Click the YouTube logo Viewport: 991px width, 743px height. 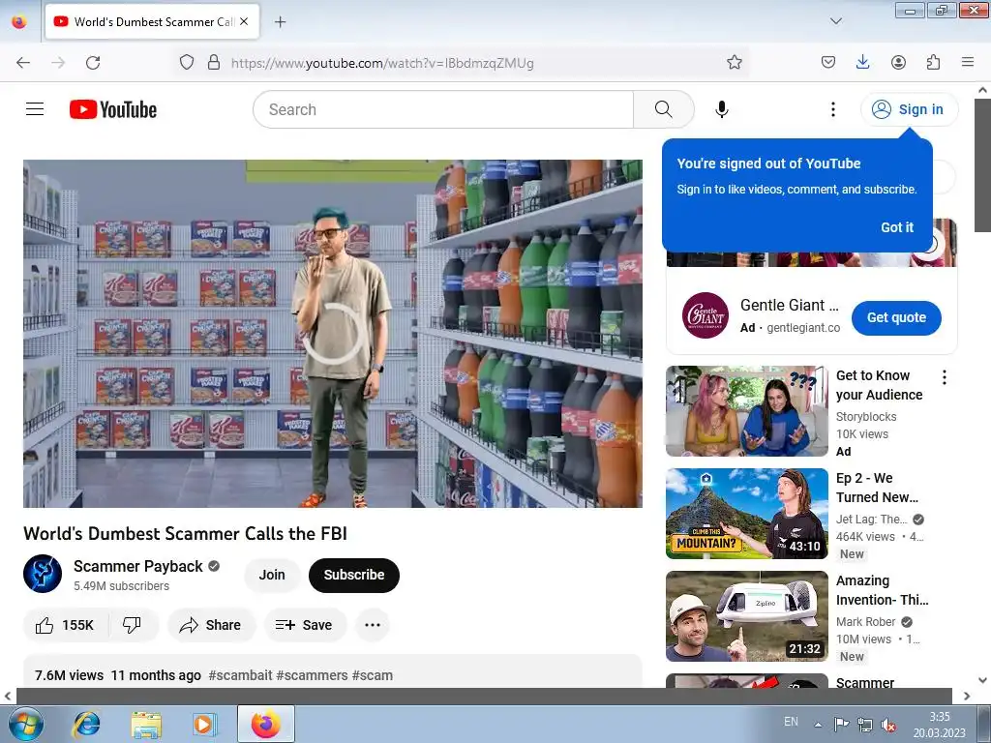tap(113, 109)
